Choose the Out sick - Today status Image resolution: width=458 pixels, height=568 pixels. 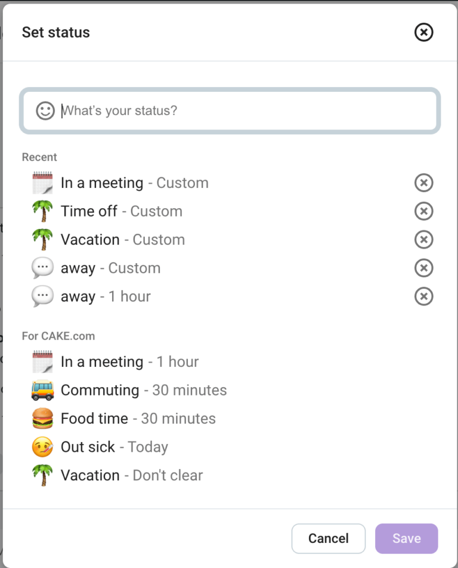(114, 447)
